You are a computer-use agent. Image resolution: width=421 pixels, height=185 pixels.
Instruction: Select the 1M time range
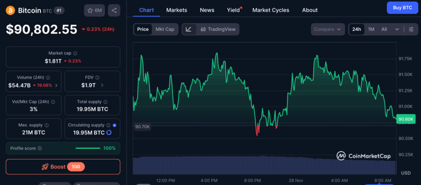[371, 29]
